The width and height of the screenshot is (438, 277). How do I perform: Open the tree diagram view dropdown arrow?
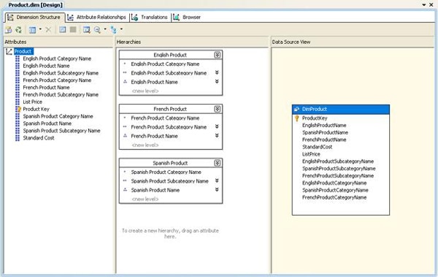(x=121, y=29)
